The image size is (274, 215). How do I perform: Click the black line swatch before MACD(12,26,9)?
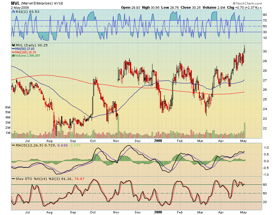tap(13, 145)
